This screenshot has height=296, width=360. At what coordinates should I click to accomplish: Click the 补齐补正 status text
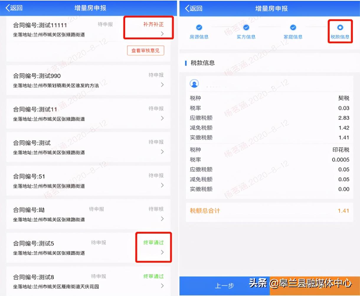pyautogui.click(x=153, y=24)
